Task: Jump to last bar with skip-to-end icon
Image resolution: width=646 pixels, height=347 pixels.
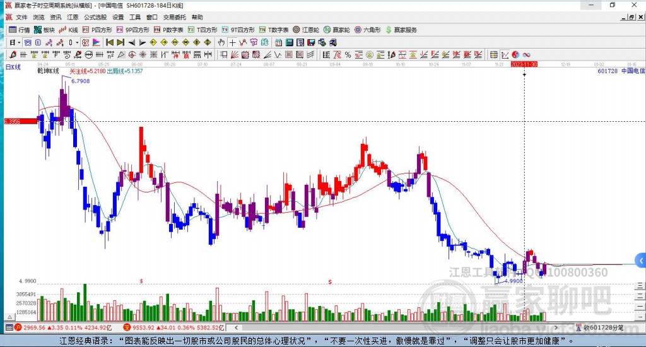Action: click(x=120, y=42)
